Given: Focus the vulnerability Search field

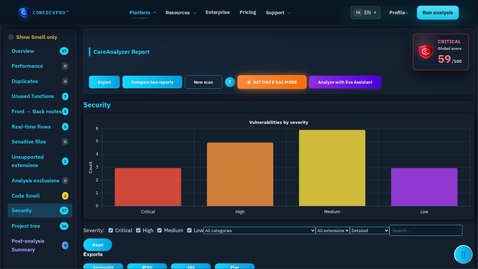Looking at the screenshot, I should [x=426, y=230].
